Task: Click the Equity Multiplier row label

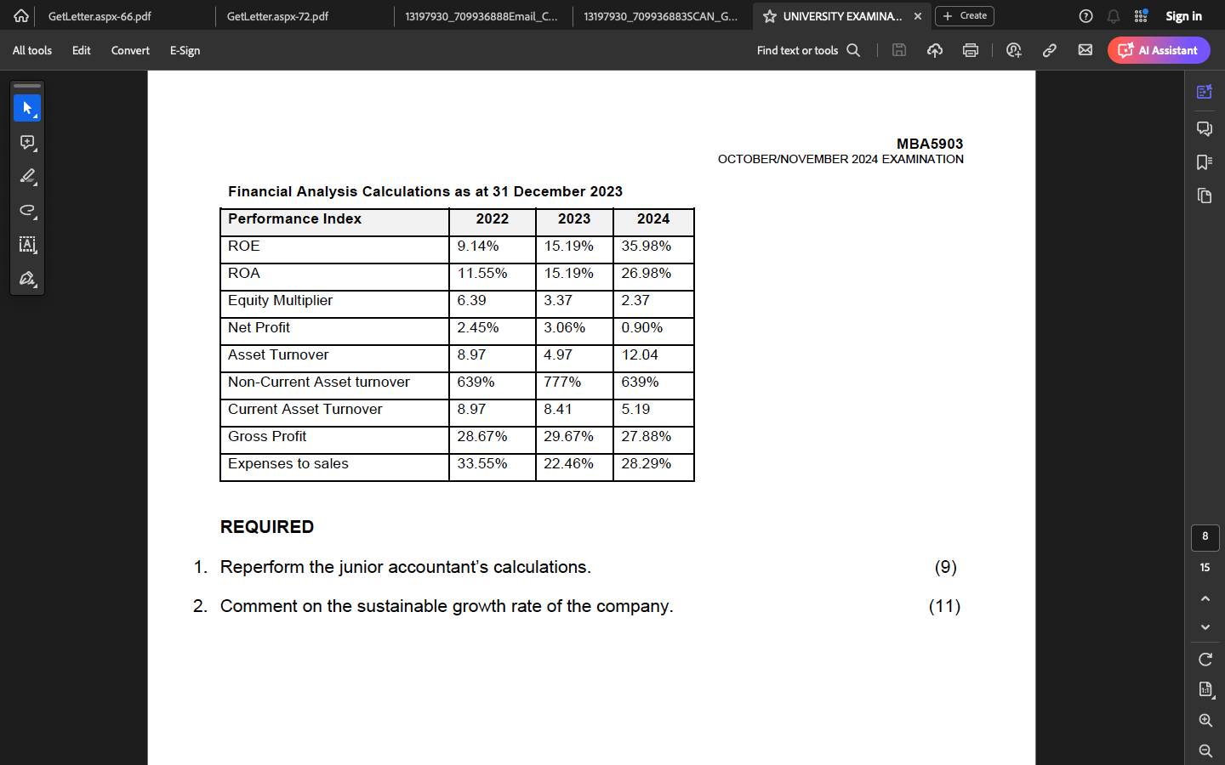Action: click(x=280, y=300)
